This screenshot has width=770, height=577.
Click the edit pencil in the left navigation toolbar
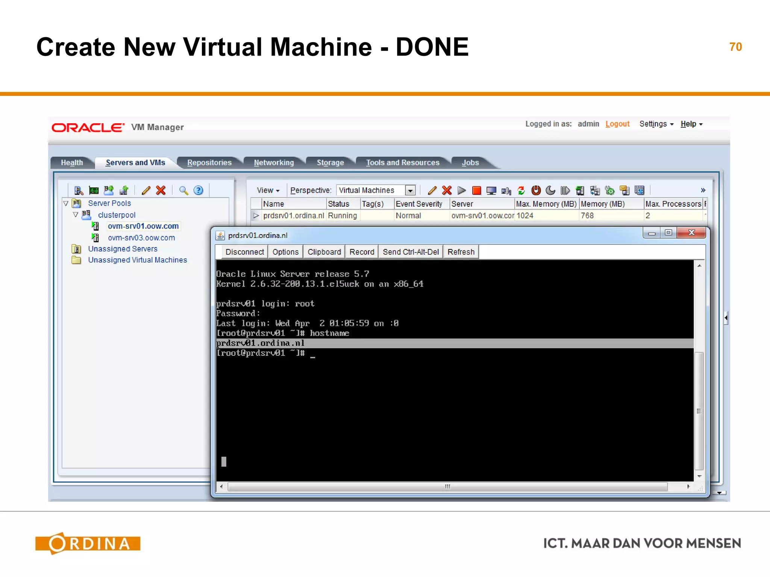coord(146,190)
